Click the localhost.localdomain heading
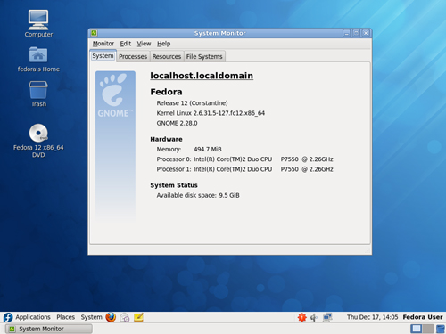 [202, 76]
